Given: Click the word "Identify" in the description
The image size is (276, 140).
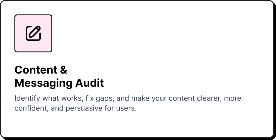Looking at the screenshot, I should 27,98.
